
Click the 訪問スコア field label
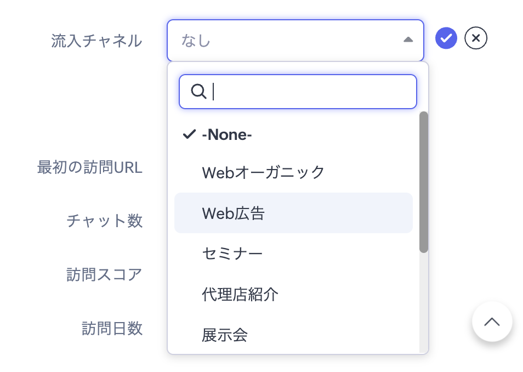(x=104, y=274)
